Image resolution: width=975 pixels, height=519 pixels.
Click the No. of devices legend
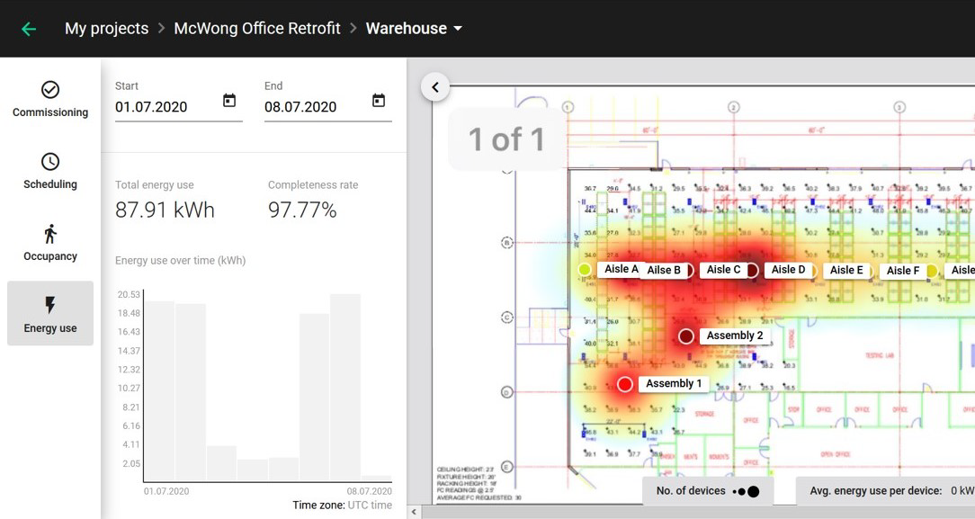click(x=708, y=491)
